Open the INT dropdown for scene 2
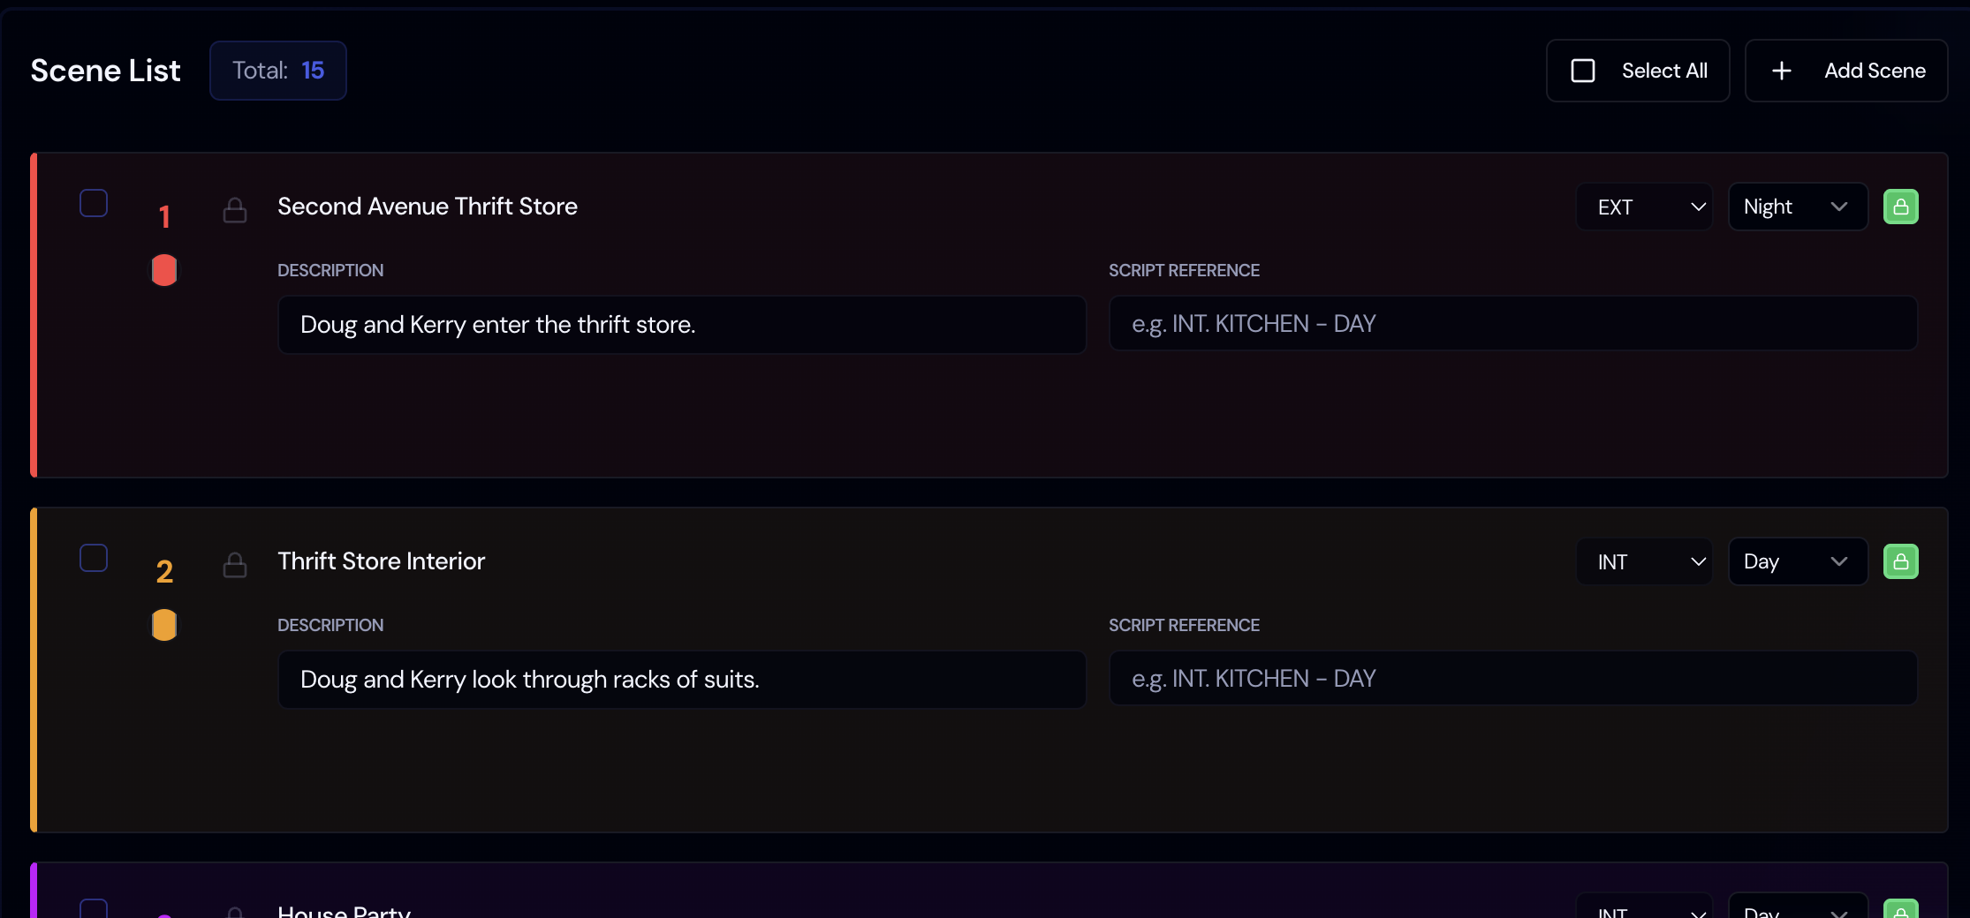1970x918 pixels. (x=1643, y=561)
